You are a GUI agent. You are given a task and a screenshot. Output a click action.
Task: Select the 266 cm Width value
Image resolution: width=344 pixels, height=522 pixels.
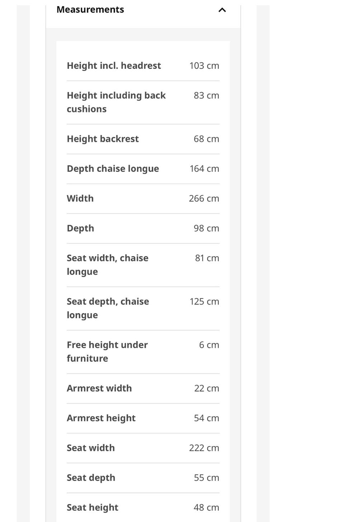(204, 198)
